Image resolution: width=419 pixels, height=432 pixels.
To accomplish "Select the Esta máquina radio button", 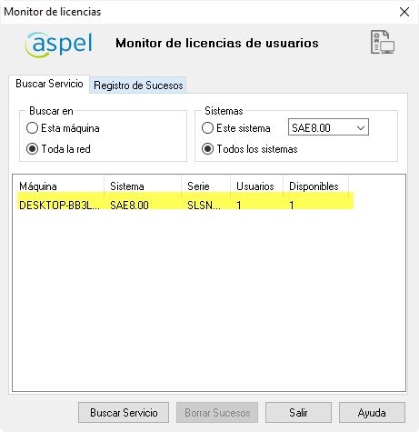I will click(x=32, y=128).
